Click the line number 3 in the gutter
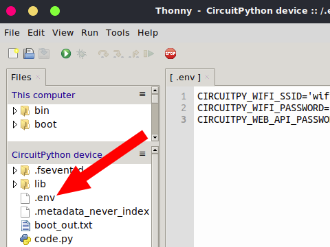Image resolution: width=330 pixels, height=247 pixels. 184,119
